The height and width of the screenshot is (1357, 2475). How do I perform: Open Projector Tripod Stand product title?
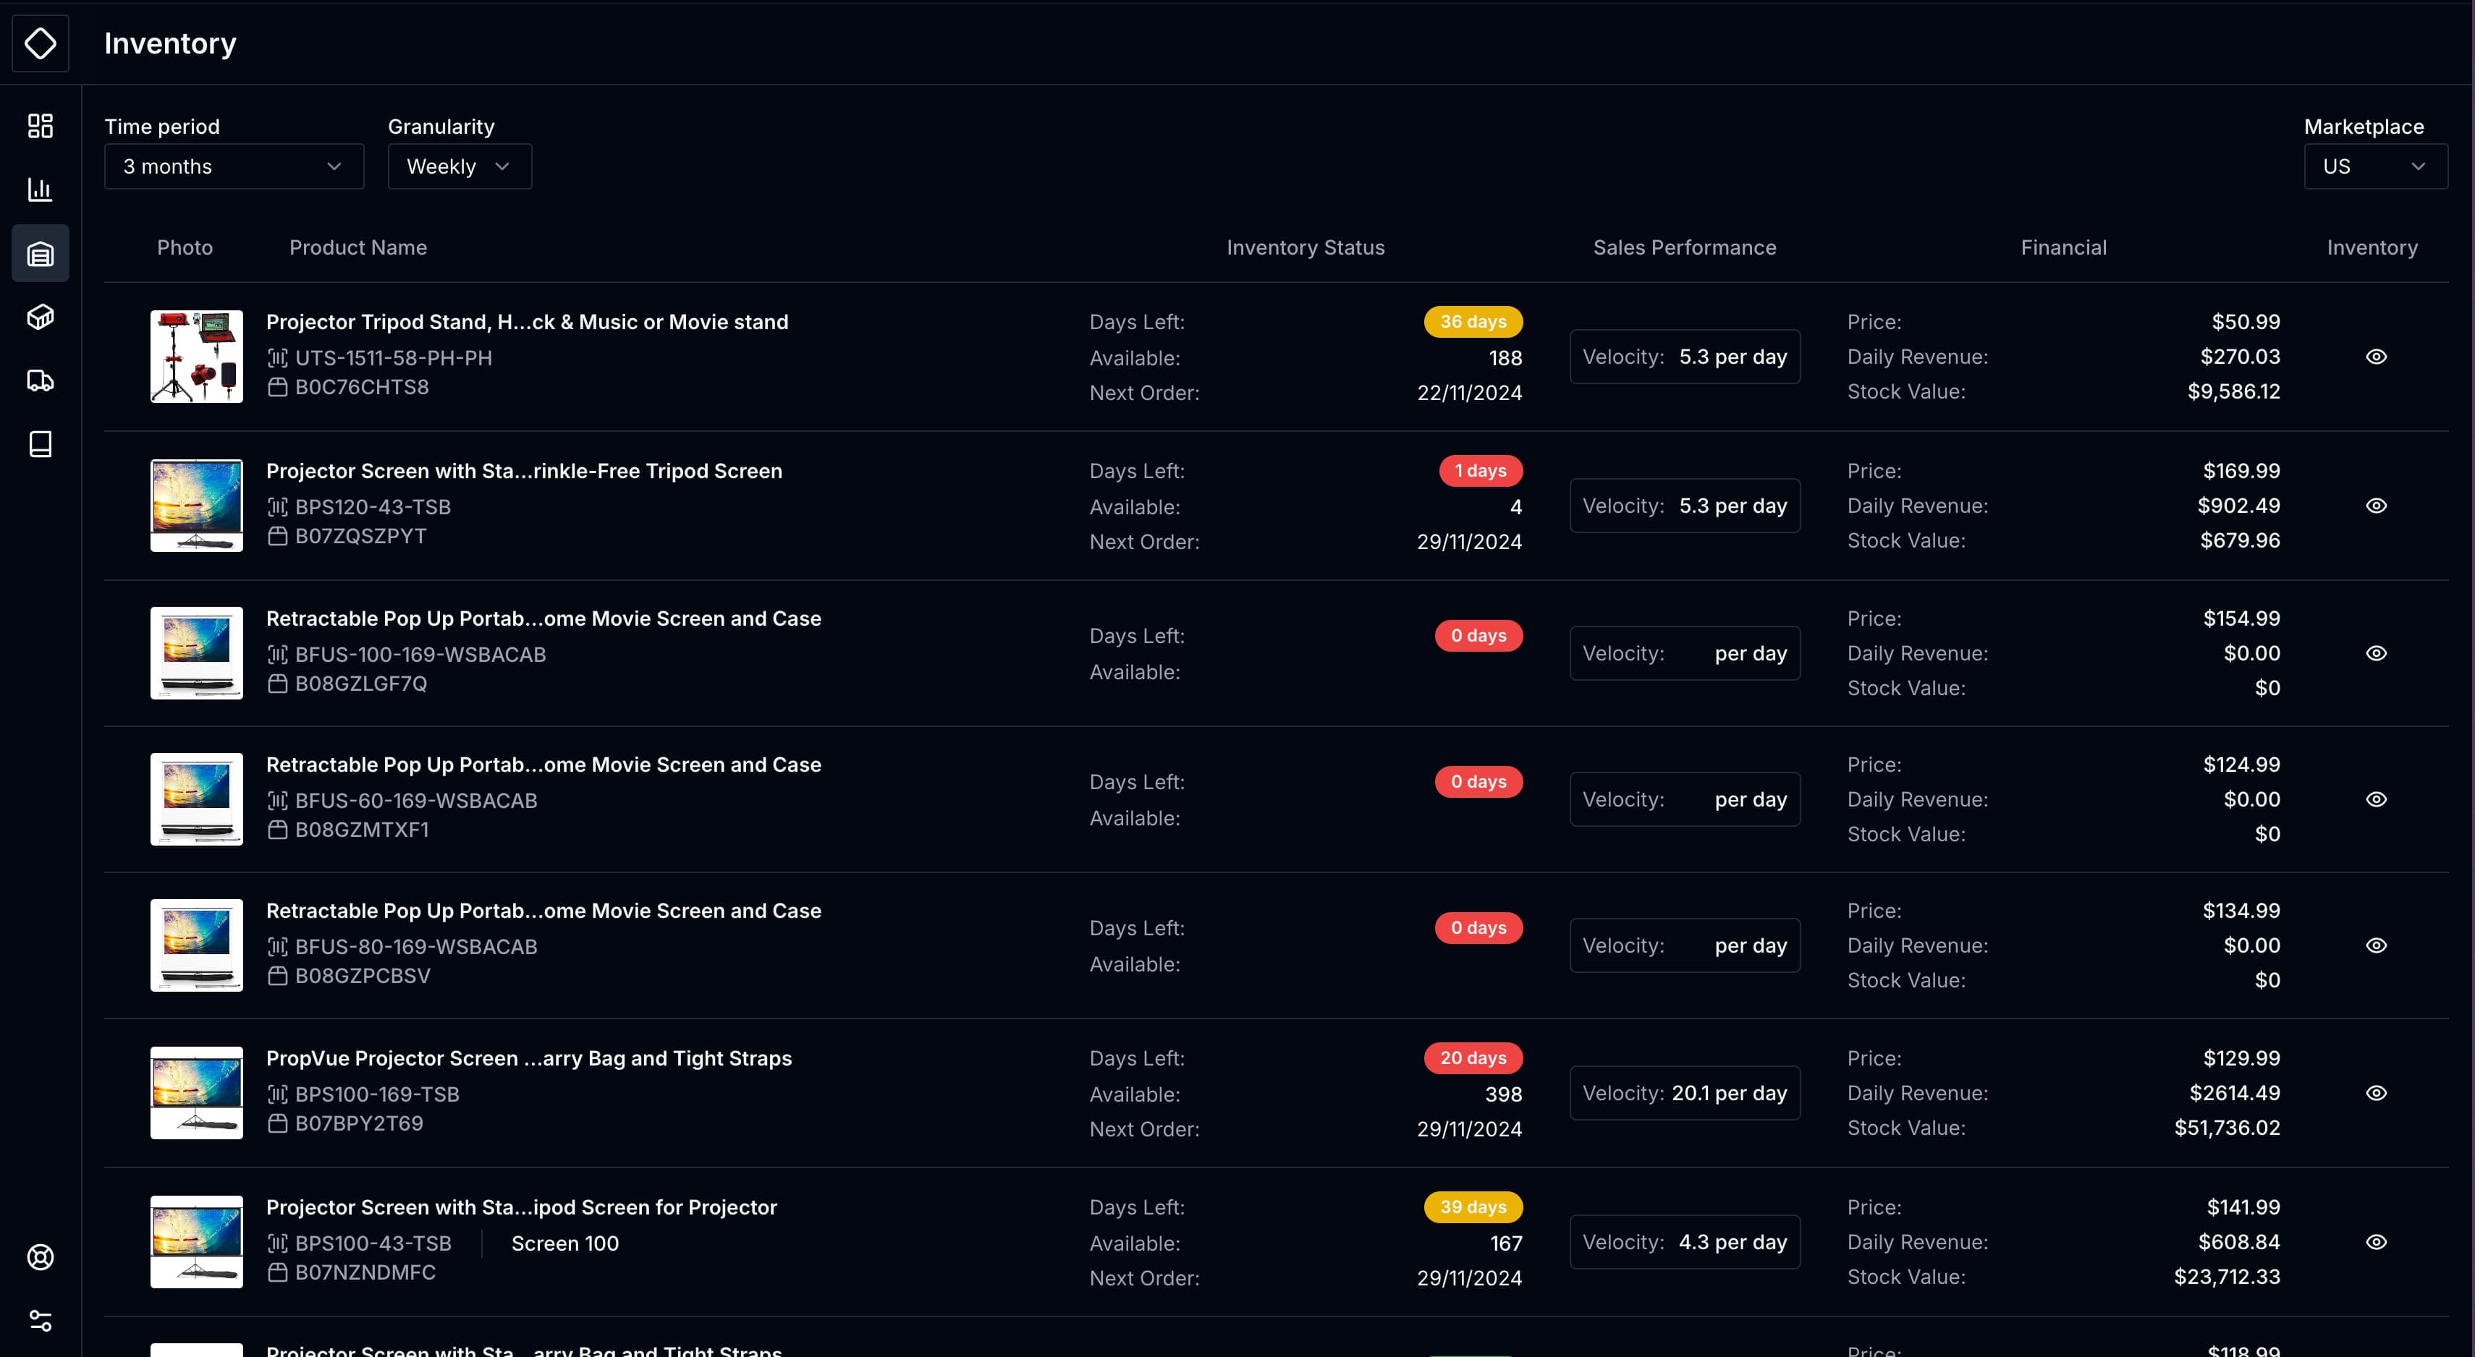click(528, 322)
